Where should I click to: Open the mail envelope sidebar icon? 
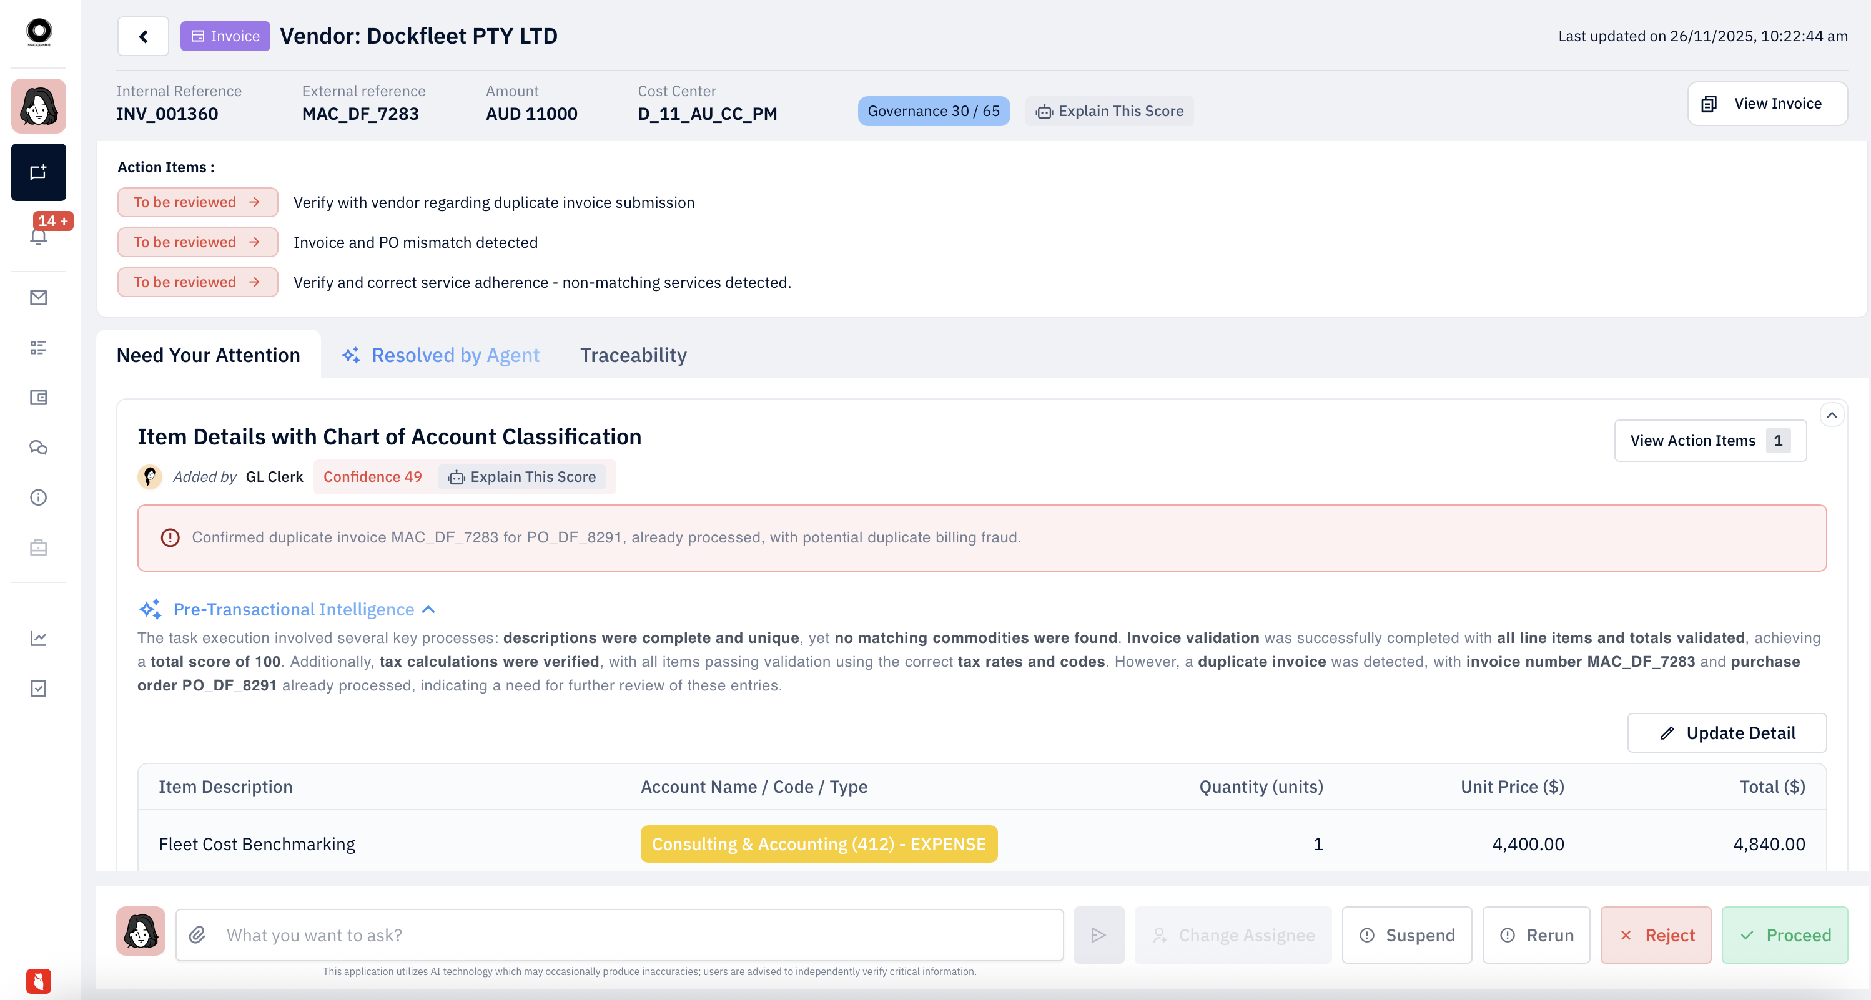tap(39, 298)
